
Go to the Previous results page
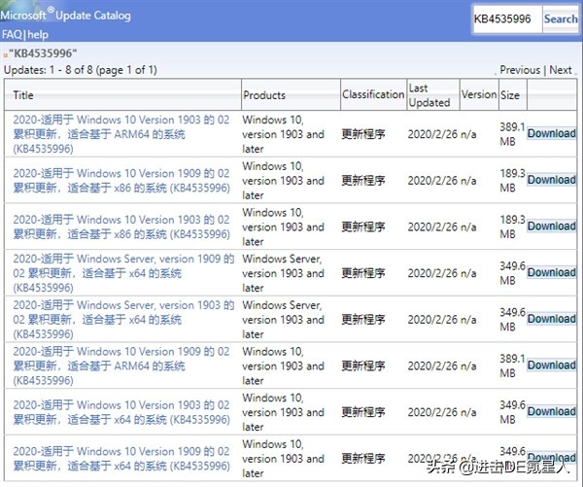click(520, 70)
